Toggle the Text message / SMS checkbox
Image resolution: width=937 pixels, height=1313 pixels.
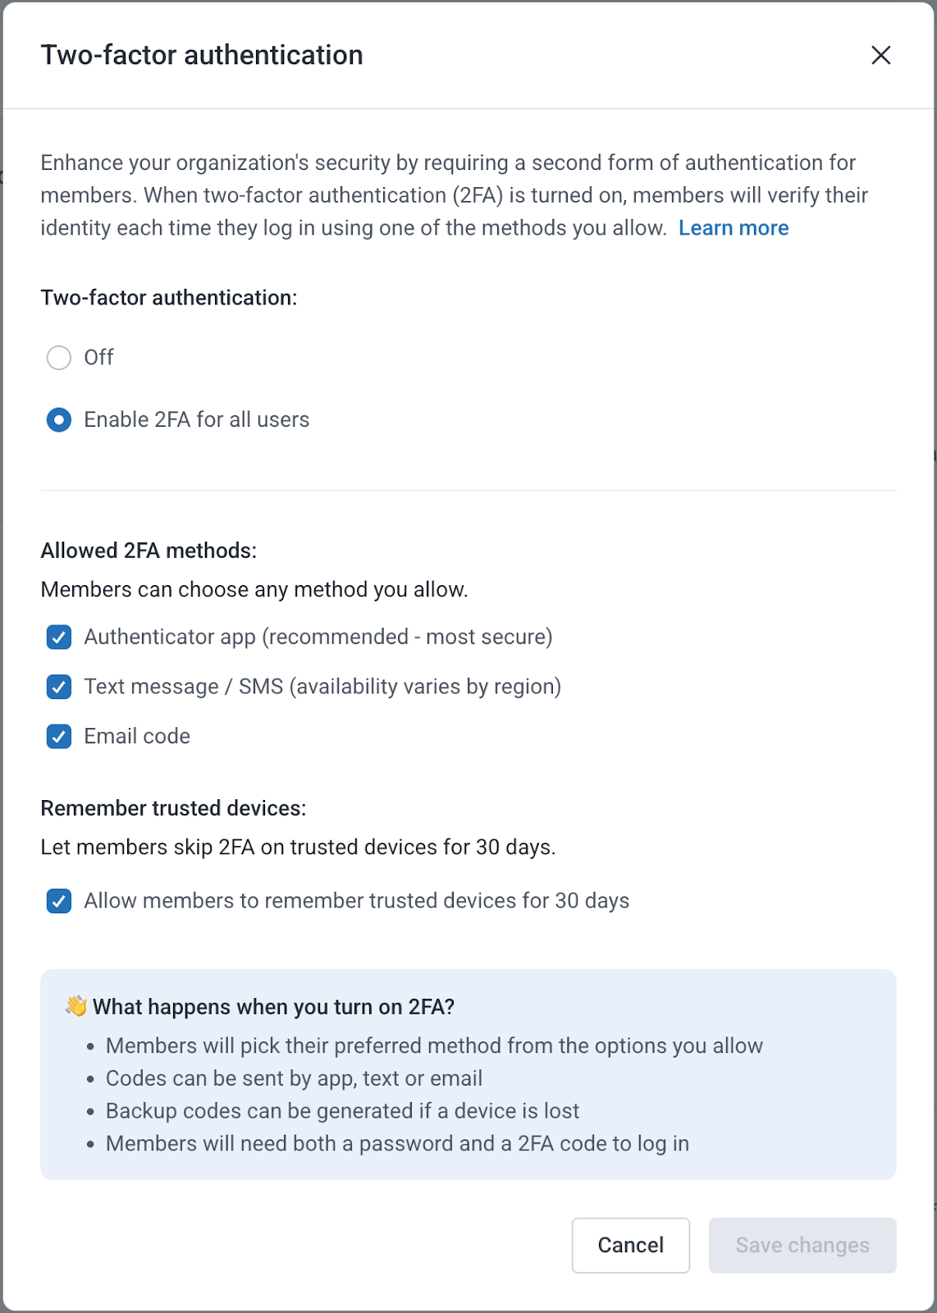[x=59, y=687]
